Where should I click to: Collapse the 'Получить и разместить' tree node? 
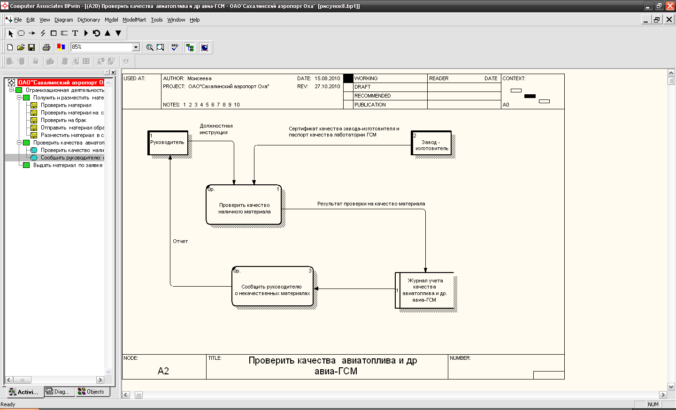[19, 98]
